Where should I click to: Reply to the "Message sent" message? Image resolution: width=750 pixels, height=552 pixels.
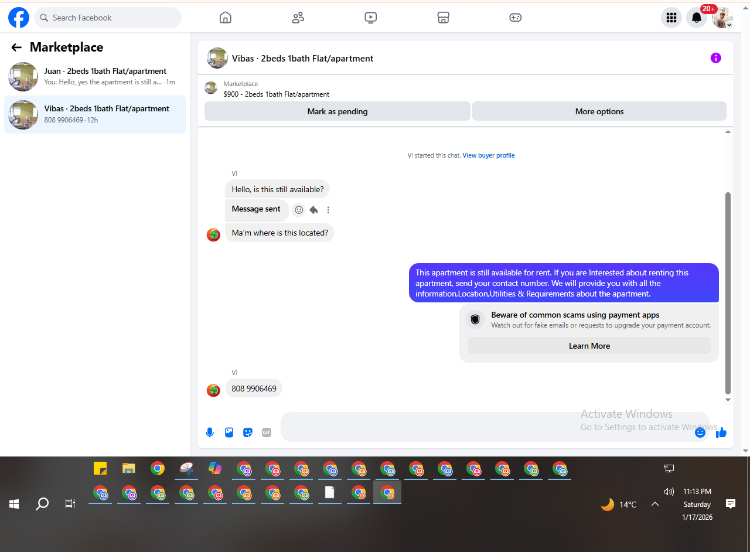coord(313,210)
